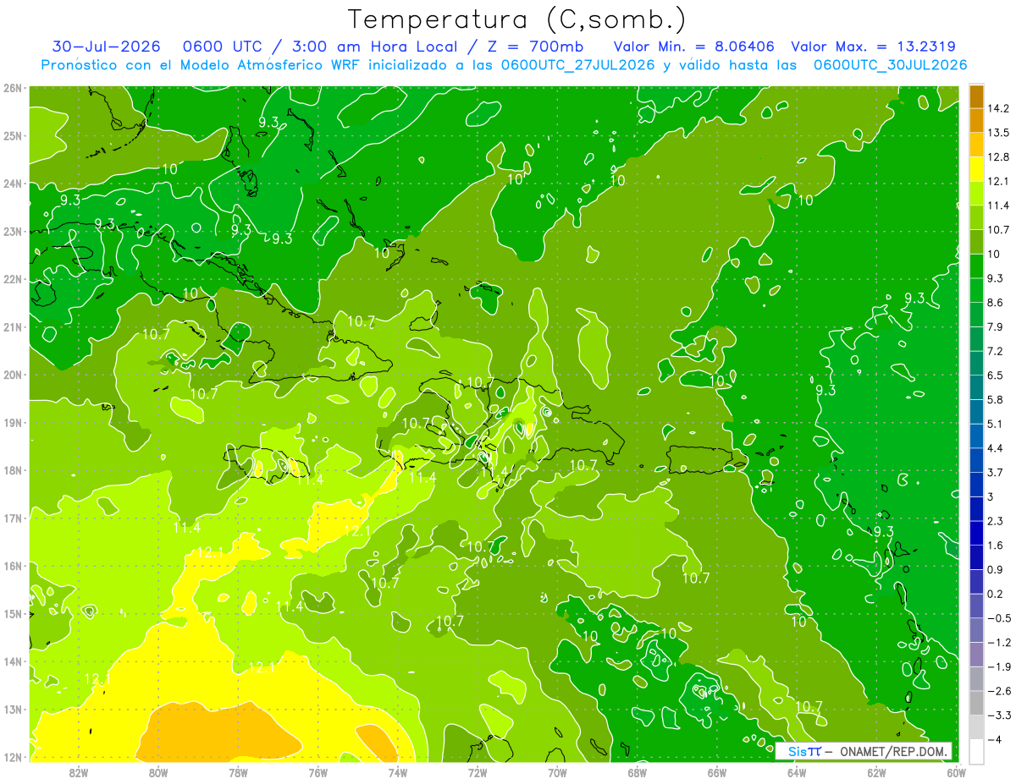Screen dimensions: 1016x784
Task: Click the "-4" color bar label
Action: click(x=996, y=739)
